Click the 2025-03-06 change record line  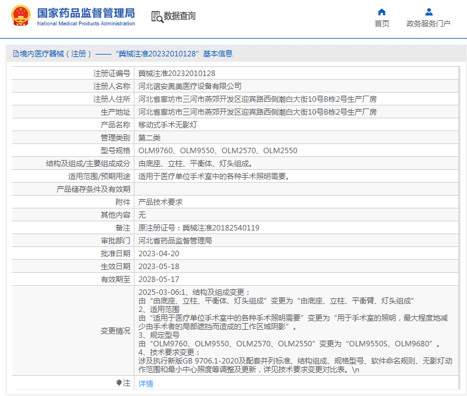tap(194, 292)
